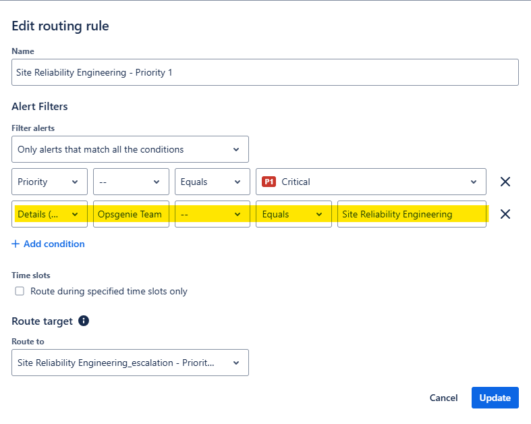Click the Alert Filters heading

click(x=40, y=107)
